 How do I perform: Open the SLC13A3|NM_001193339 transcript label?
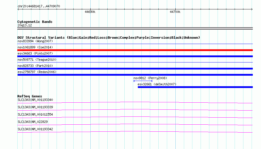click(x=35, y=107)
